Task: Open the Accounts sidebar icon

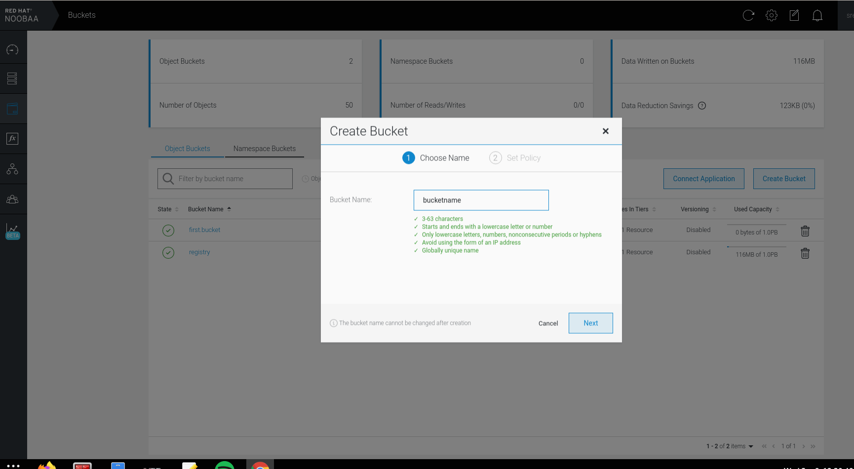Action: pyautogui.click(x=12, y=199)
